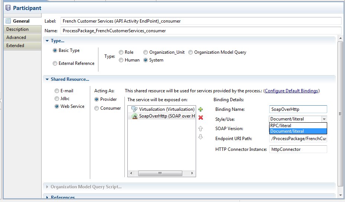Select the Basic Type radio button
Viewport: 345px width, 202px height.
coord(55,50)
